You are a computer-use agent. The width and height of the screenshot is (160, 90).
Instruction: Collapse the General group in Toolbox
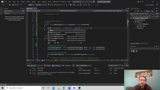click(x=4, y=13)
